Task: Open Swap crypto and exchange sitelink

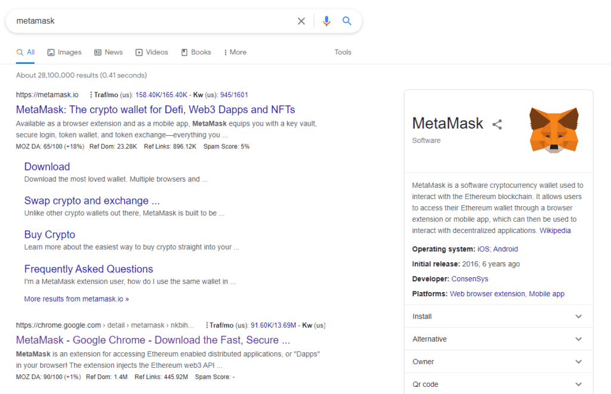Action: [92, 200]
